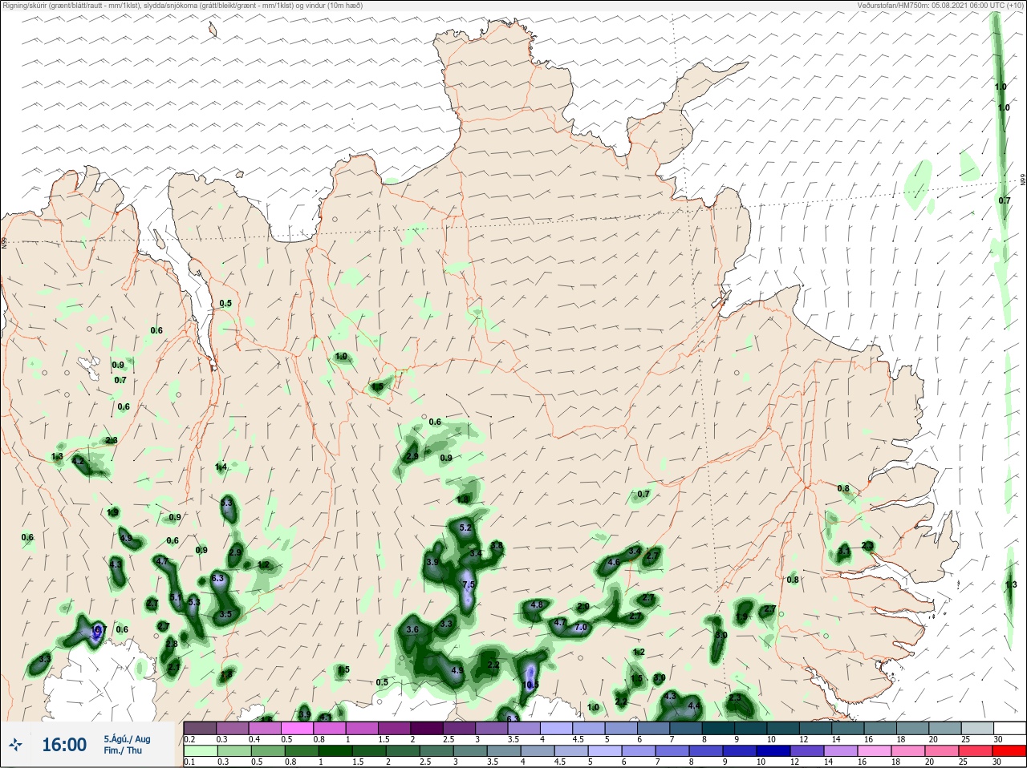Pick the upper-row legend swatch labeled 2

coord(428,728)
